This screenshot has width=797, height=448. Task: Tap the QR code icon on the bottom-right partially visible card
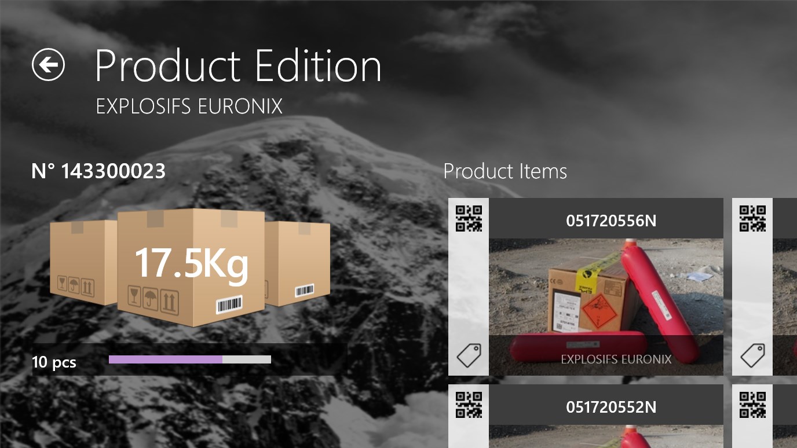pyautogui.click(x=752, y=405)
